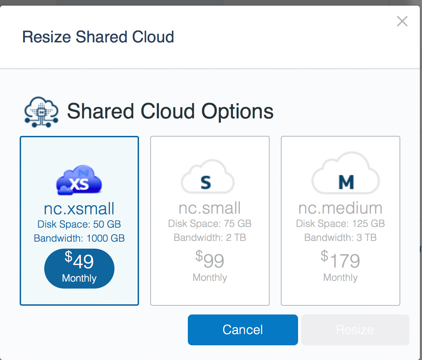This screenshot has width=422, height=360.
Task: Click the $99 Monthly price
Action: [210, 266]
